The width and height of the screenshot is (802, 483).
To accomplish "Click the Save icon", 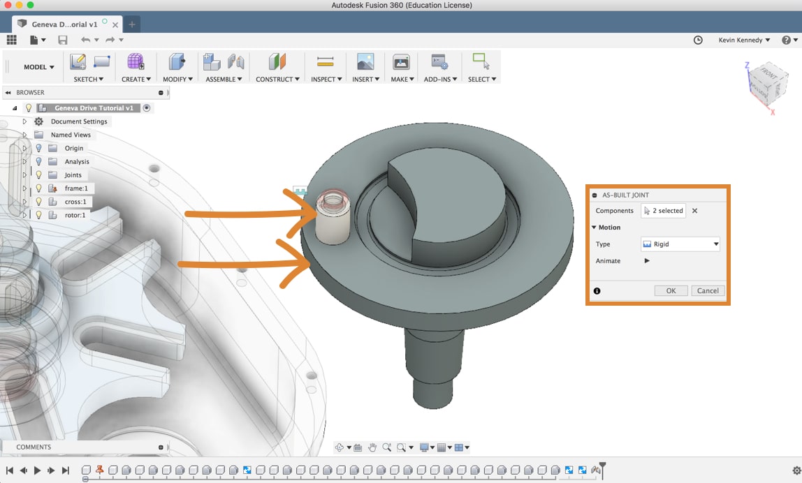I will 62,40.
